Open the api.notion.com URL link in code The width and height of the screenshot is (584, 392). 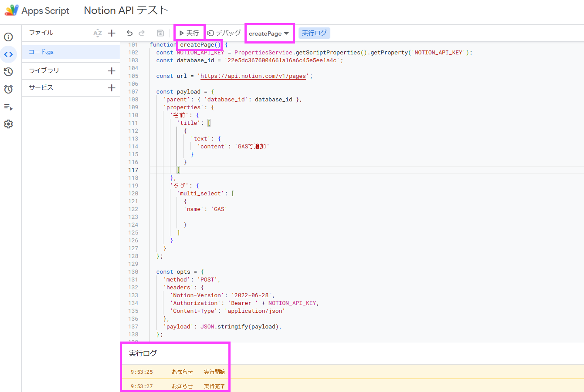[x=253, y=76]
